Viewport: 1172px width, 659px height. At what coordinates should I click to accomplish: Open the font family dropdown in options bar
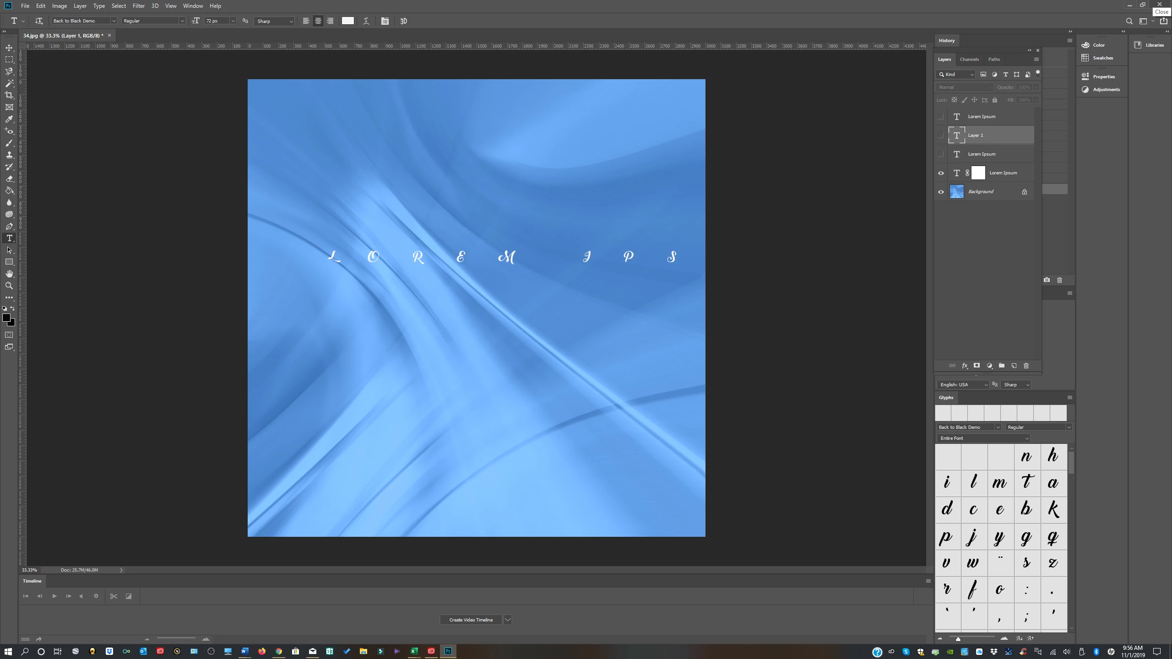[x=114, y=21]
